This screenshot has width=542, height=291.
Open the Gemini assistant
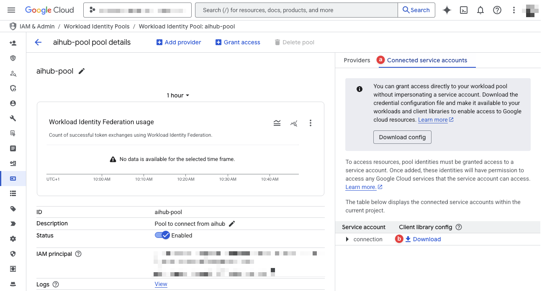click(447, 10)
